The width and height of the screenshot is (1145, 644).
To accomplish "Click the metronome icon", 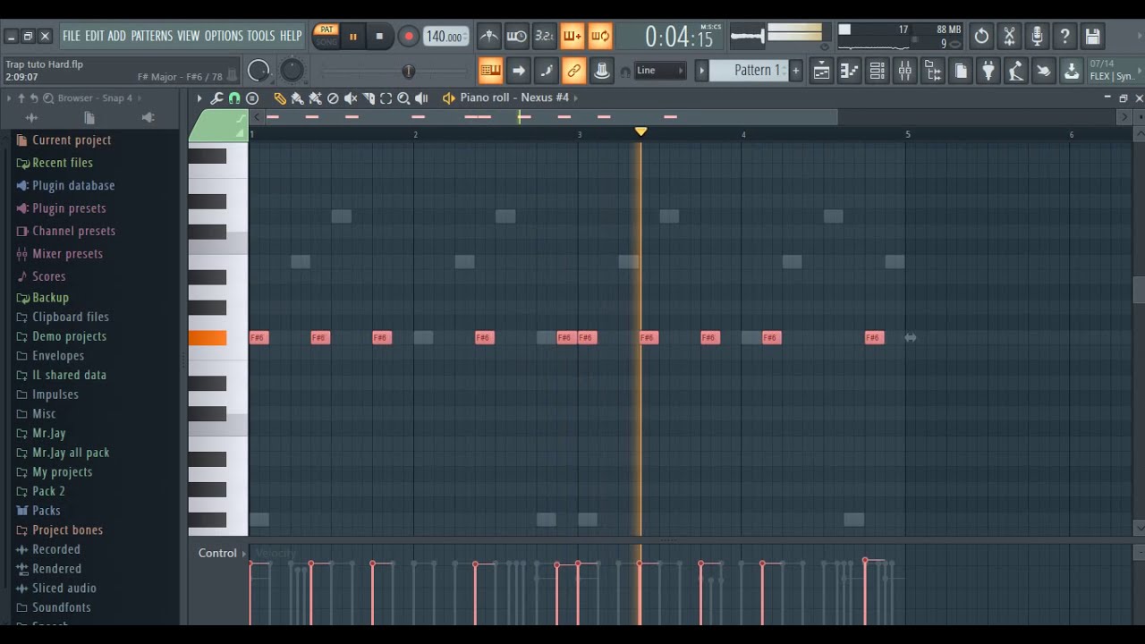I will point(488,37).
